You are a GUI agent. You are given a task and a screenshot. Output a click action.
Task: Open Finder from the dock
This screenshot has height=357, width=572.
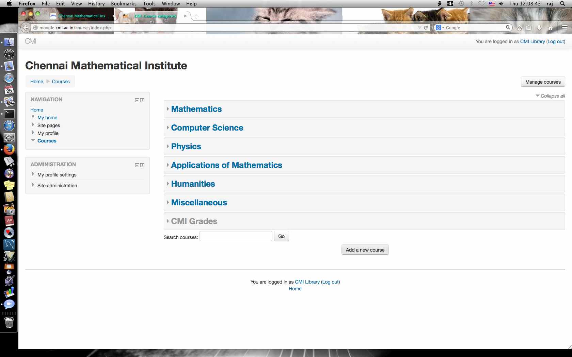pyautogui.click(x=9, y=42)
